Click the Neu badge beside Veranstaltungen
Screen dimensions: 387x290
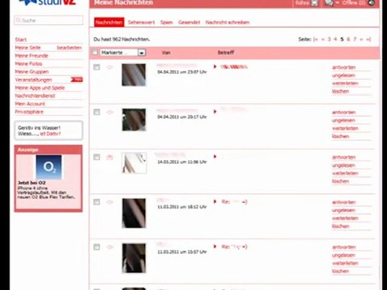point(77,80)
